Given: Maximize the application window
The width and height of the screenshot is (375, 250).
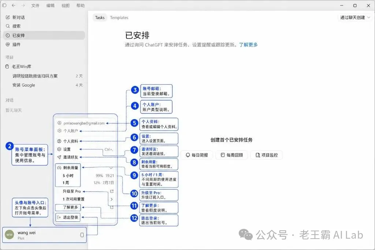Looking at the screenshot, I should click(x=355, y=5).
